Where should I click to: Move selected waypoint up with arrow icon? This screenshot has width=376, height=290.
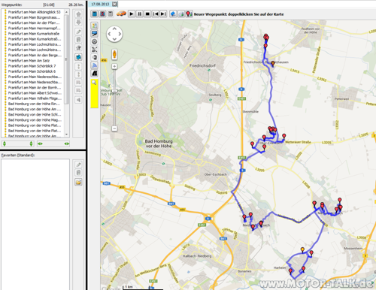pyautogui.click(x=78, y=14)
